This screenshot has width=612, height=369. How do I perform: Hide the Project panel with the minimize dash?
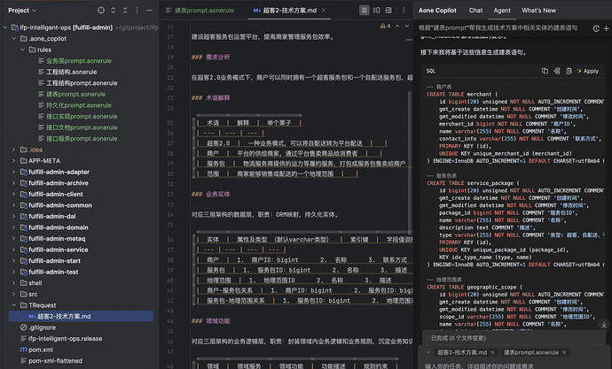pos(149,11)
